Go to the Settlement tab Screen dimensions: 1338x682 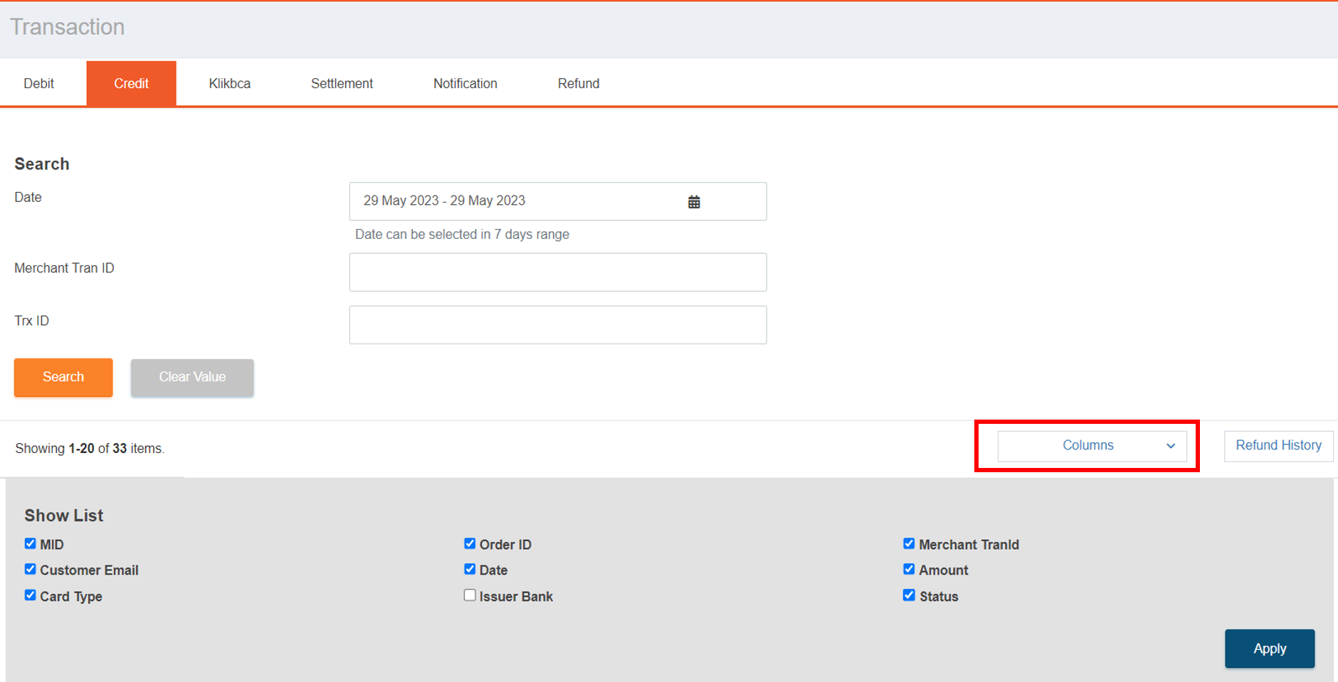[x=342, y=83]
